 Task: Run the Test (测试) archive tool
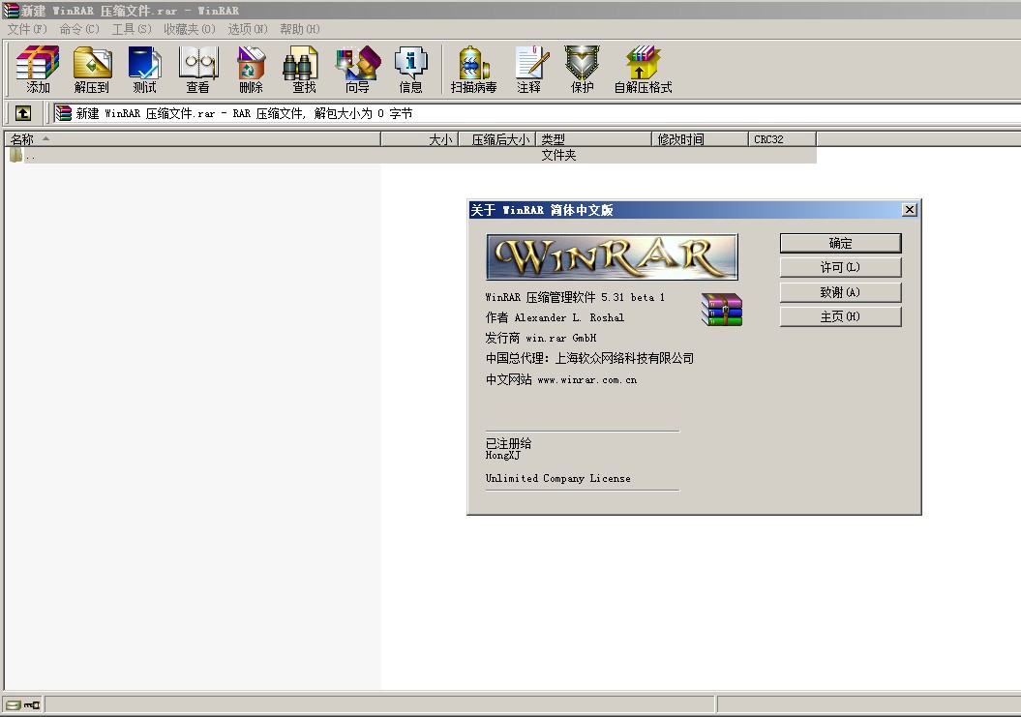[144, 69]
